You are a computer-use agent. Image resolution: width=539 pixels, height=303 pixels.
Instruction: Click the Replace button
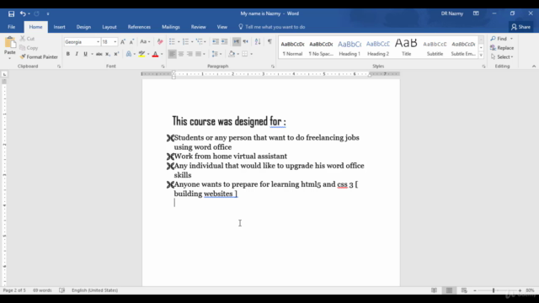click(x=503, y=48)
